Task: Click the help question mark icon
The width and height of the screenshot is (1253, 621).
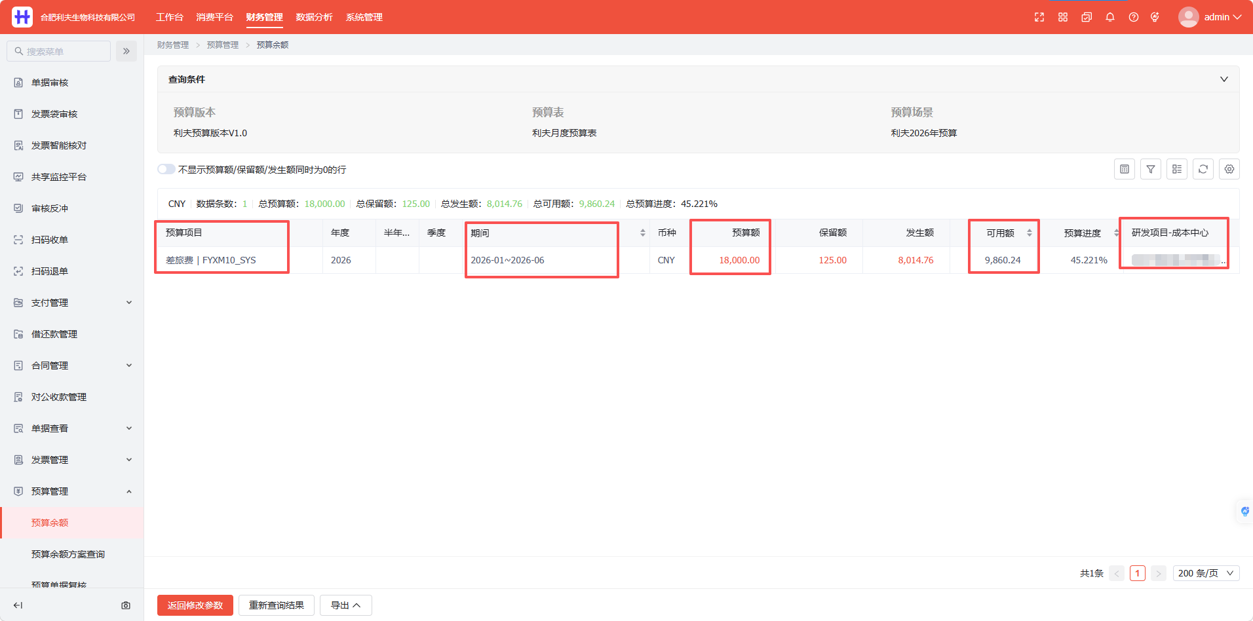Action: 1134,17
